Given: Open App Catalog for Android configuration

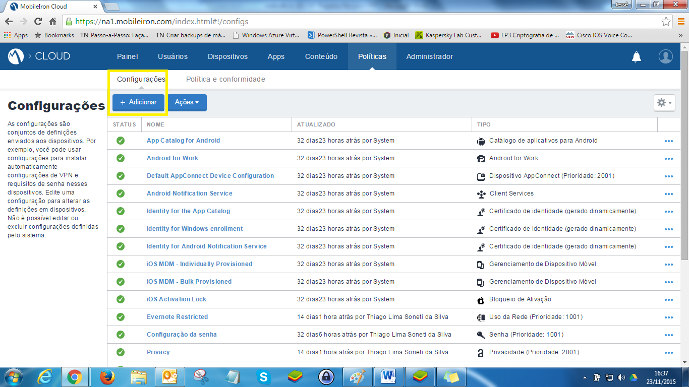Looking at the screenshot, I should pos(183,141).
